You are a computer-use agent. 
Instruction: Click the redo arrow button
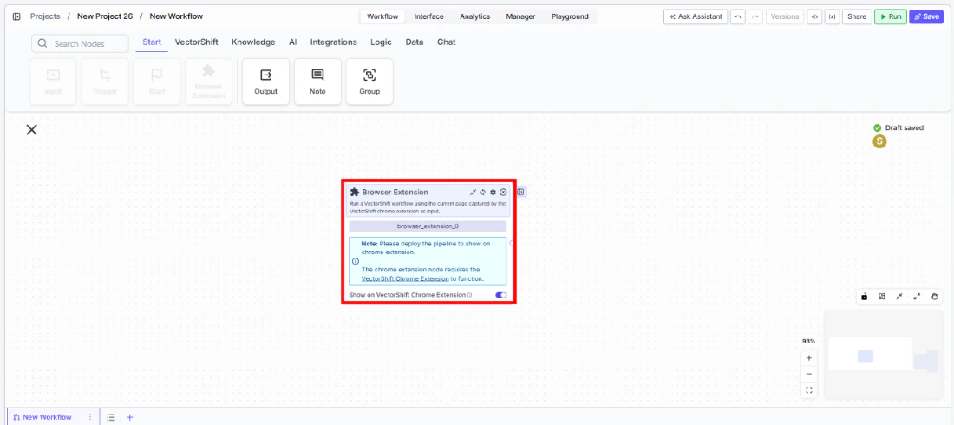[x=755, y=16]
